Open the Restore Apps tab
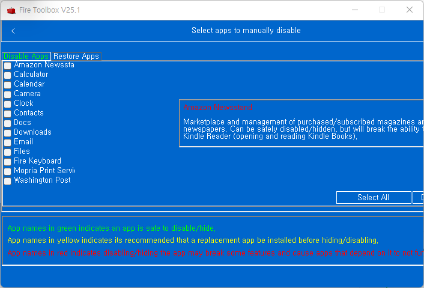This screenshot has height=288, width=424. point(76,57)
